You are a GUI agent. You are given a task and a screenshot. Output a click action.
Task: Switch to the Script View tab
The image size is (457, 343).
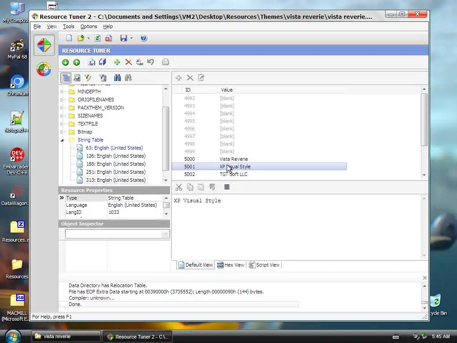pos(264,265)
